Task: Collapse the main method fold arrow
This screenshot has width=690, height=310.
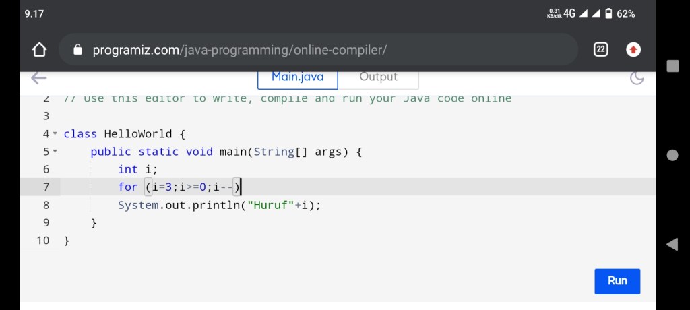Action: (55, 152)
